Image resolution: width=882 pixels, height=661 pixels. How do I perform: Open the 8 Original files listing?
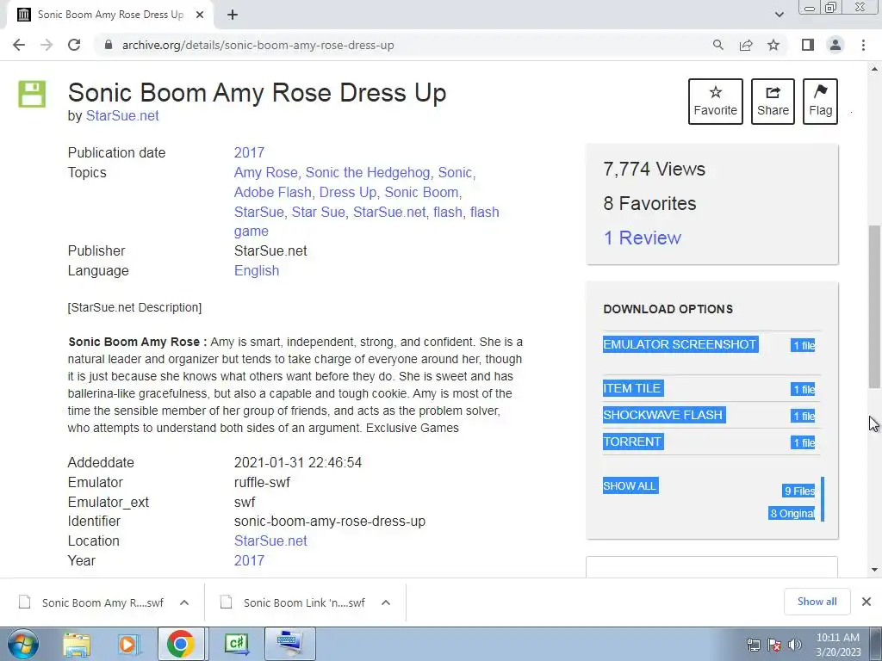pyautogui.click(x=792, y=513)
